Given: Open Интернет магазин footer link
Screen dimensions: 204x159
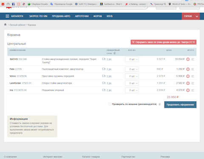Looking at the screenshot, I should pos(53,157).
